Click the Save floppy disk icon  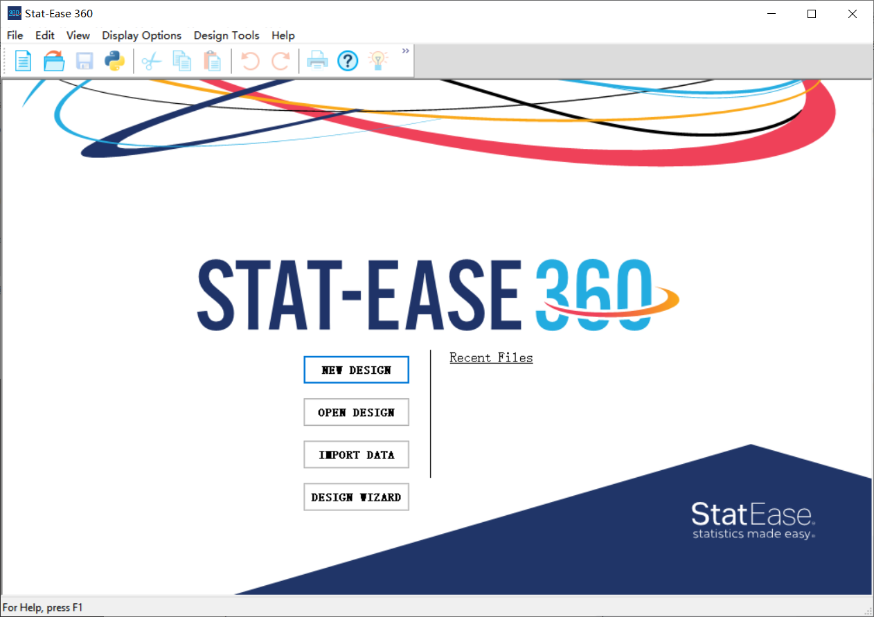tap(84, 61)
